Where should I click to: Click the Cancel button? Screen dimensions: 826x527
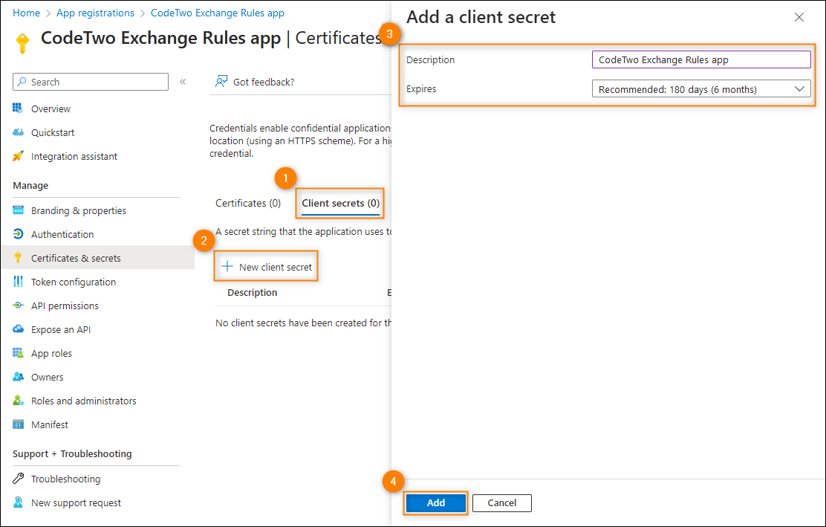(501, 502)
